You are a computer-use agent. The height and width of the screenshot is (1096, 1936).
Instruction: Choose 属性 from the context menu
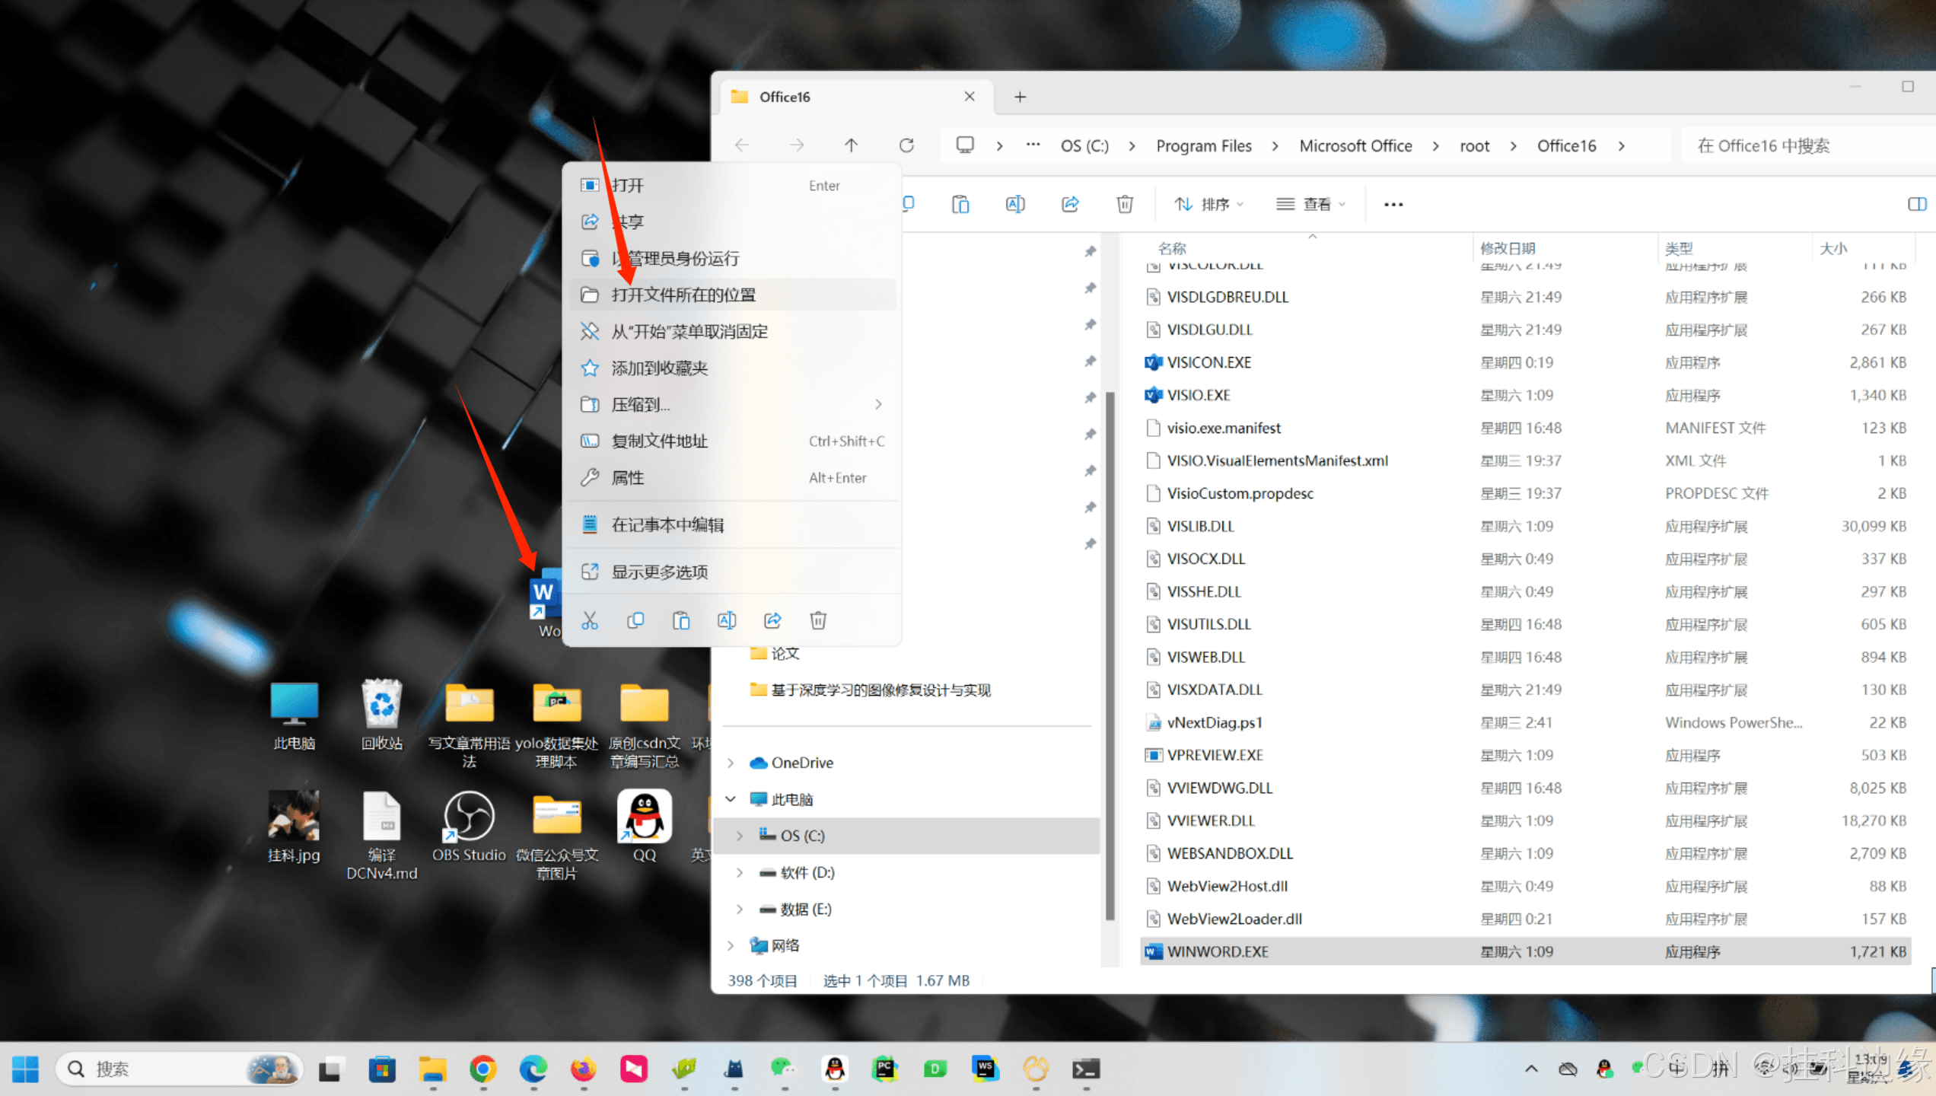tap(628, 478)
